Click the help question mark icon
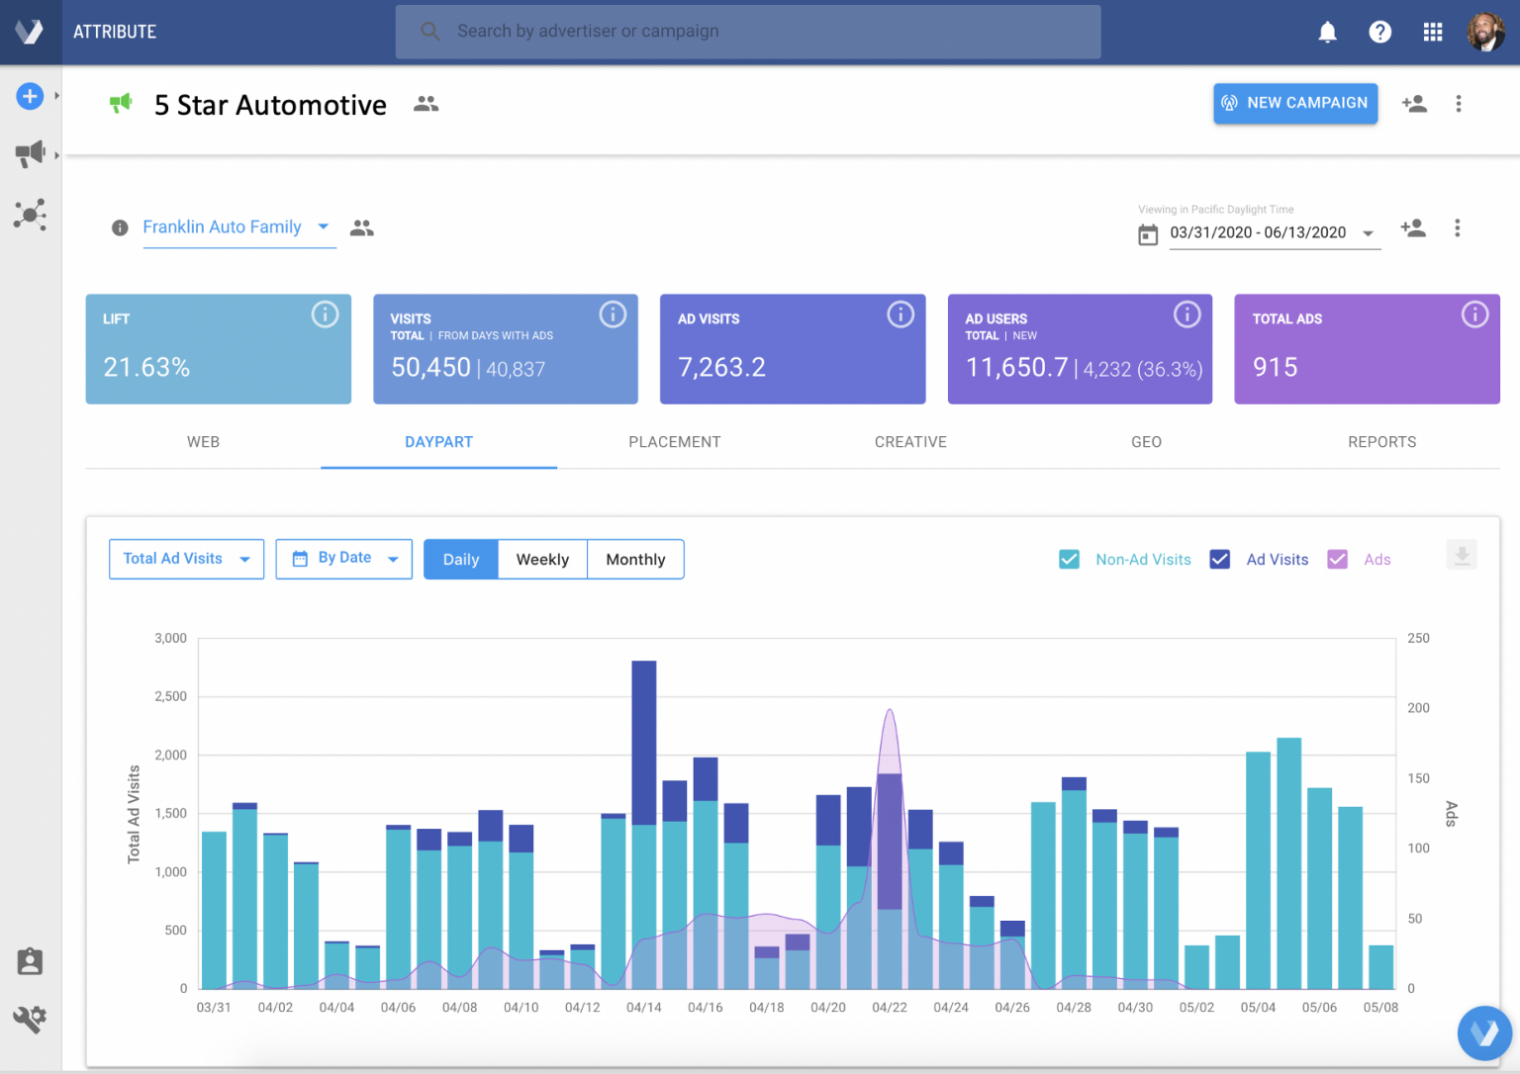Viewport: 1520px width, 1074px height. coord(1379,31)
